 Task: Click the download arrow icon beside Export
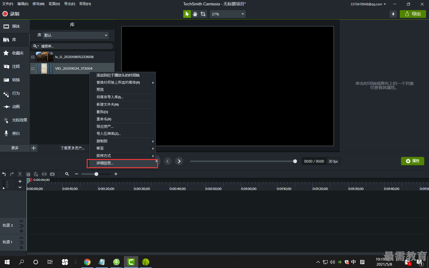393,14
